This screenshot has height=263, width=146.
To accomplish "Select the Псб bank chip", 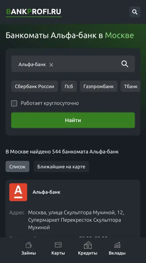I will (69, 86).
